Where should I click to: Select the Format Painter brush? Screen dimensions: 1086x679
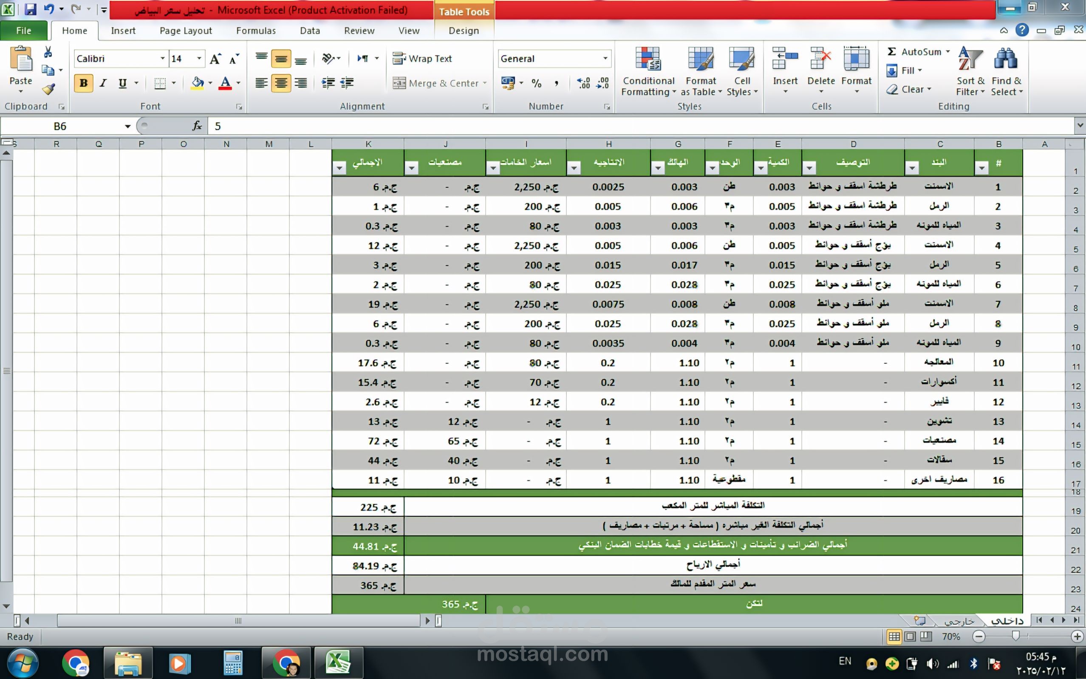[x=48, y=89]
